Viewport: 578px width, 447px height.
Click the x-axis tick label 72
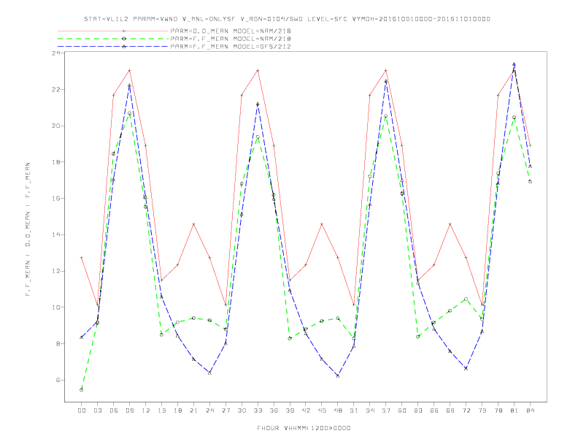click(x=466, y=410)
